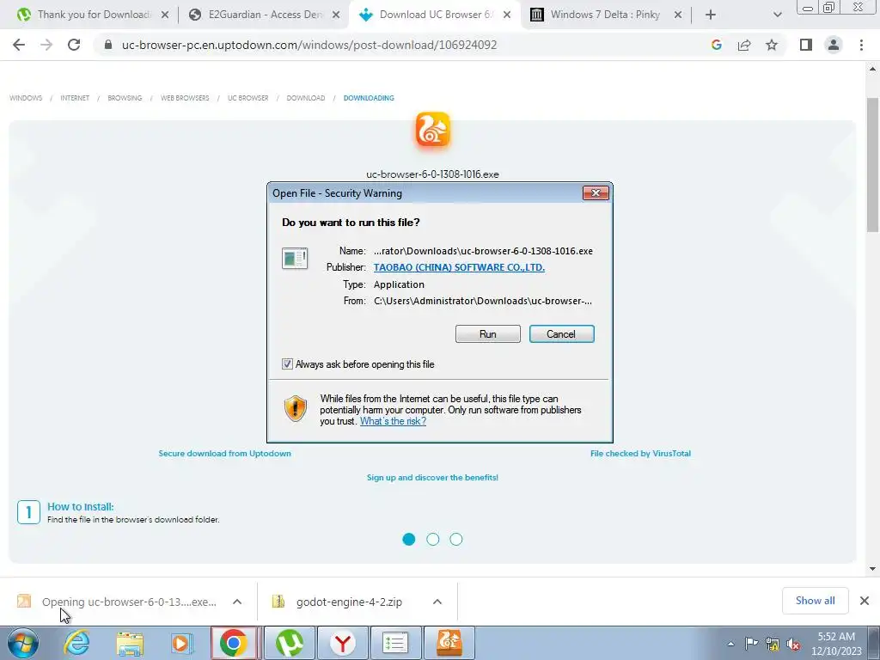The height and width of the screenshot is (660, 880).
Task: Expand the uc-browser download options chevron
Action: click(x=237, y=602)
